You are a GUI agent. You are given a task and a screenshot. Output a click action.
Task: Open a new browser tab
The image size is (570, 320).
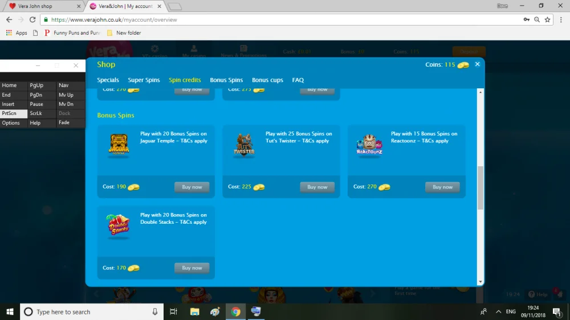(x=175, y=6)
